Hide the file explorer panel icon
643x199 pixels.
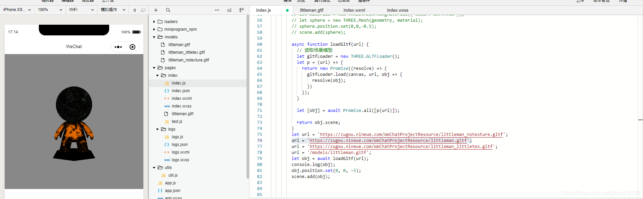click(242, 10)
